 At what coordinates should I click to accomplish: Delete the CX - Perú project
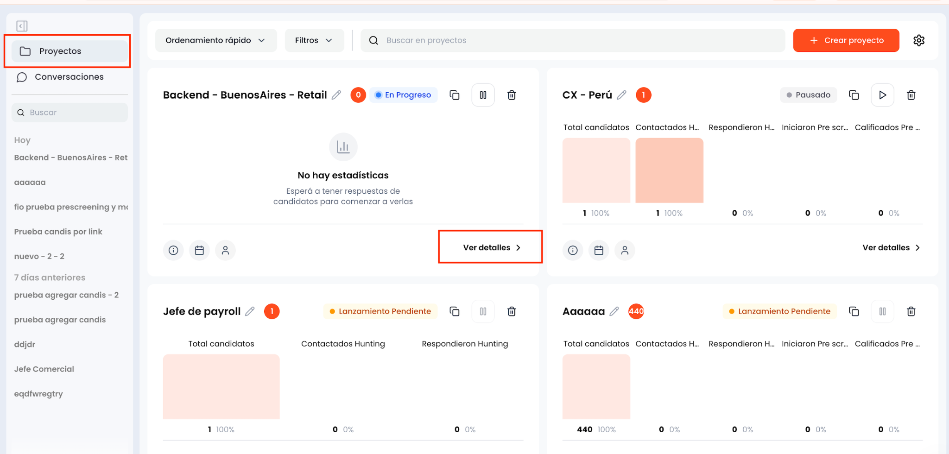click(911, 95)
